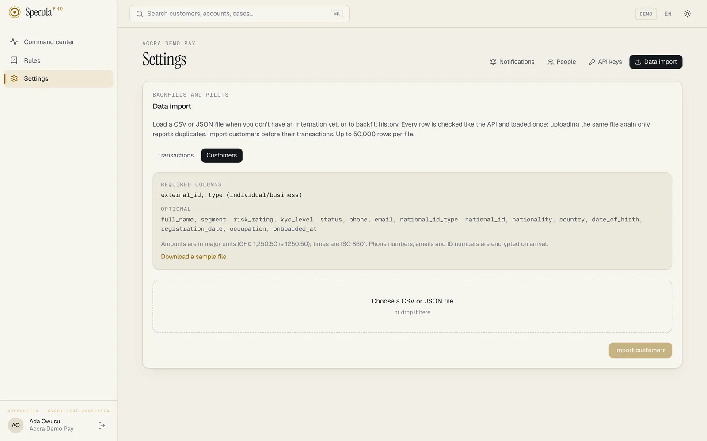The width and height of the screenshot is (707, 441).
Task: Click Choose a CSV or JSON file dropzone
Action: pyautogui.click(x=412, y=306)
